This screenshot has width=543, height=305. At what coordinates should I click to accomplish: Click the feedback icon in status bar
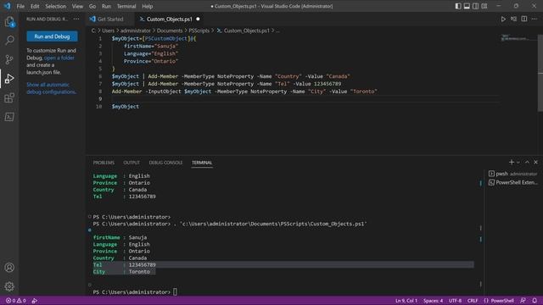pos(523,301)
